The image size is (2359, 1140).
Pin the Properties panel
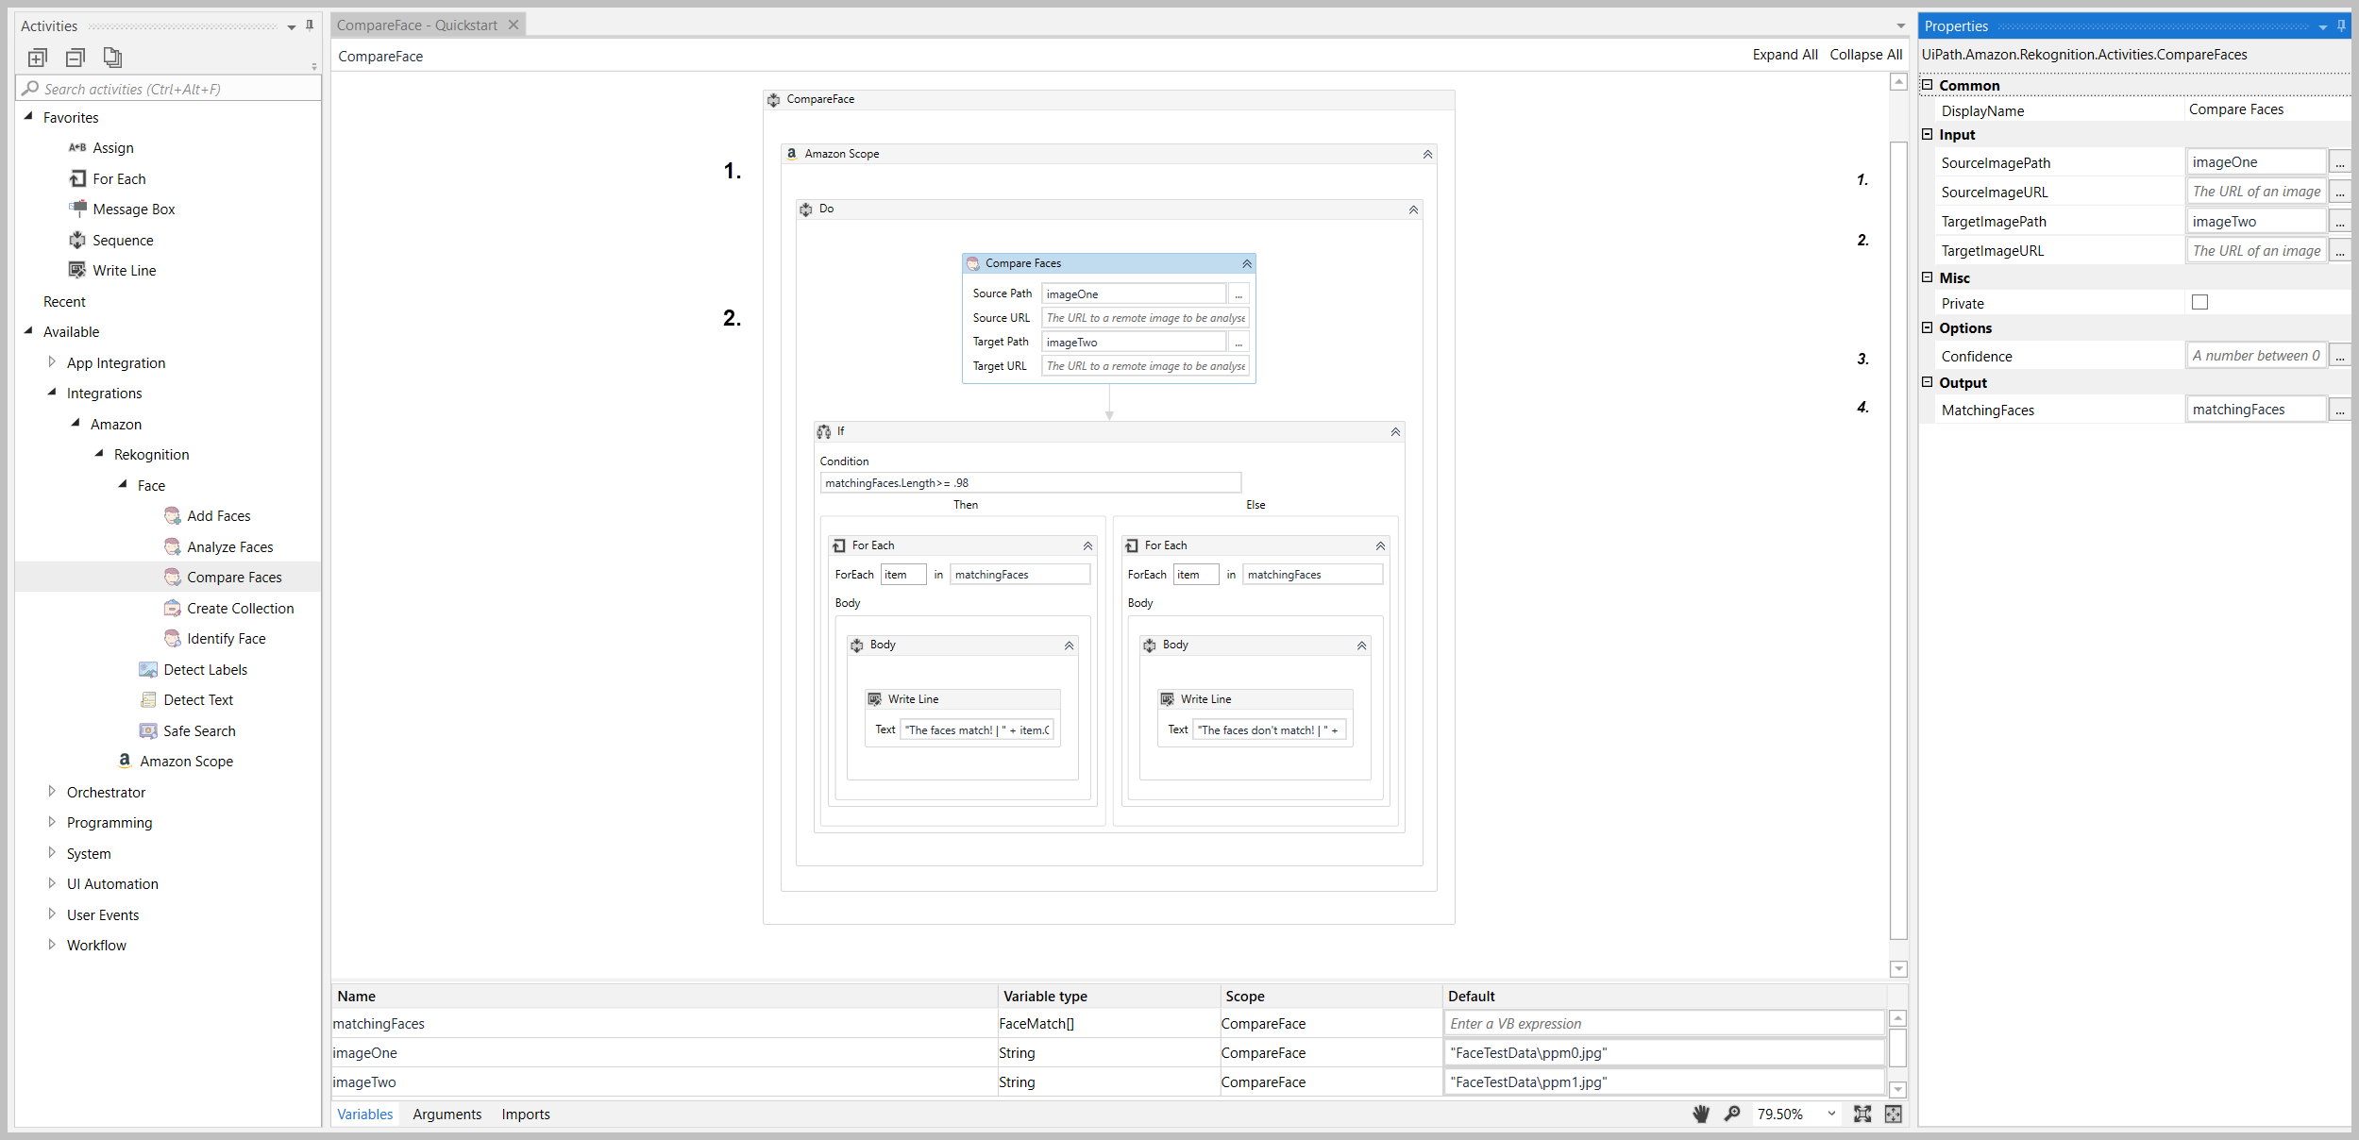click(2342, 26)
